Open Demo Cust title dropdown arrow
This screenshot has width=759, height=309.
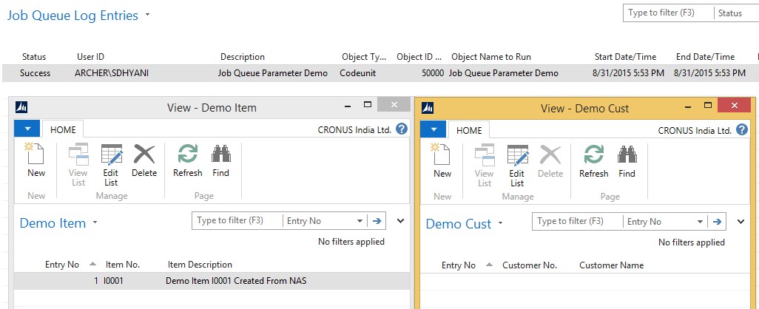point(501,223)
